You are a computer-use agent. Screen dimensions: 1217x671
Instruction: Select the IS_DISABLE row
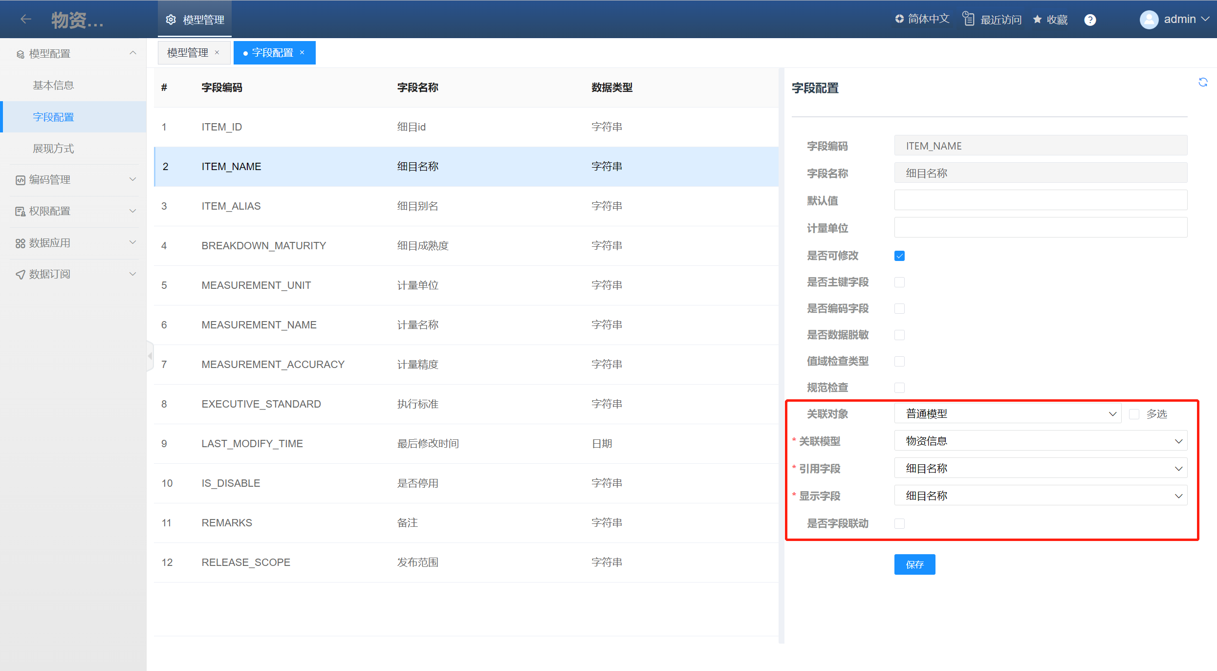click(466, 483)
